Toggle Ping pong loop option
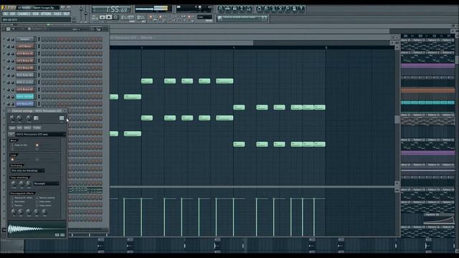Screen dimensions: 459x258 click(37, 159)
